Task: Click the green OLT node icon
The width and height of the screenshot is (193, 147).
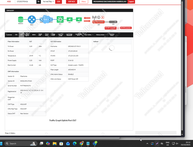Action: [60, 20]
